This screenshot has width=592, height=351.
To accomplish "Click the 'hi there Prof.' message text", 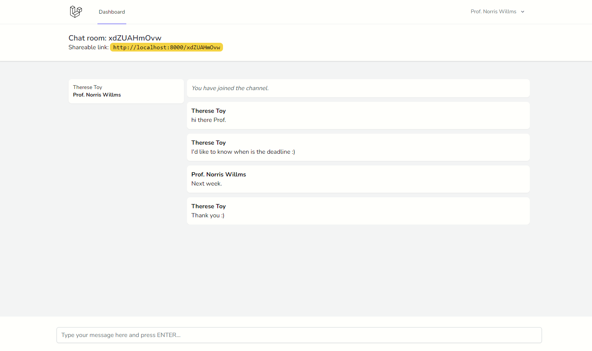I will (209, 120).
